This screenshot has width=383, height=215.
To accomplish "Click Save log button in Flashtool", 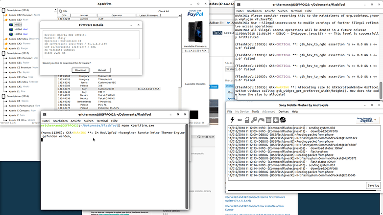I will pyautogui.click(x=373, y=186).
